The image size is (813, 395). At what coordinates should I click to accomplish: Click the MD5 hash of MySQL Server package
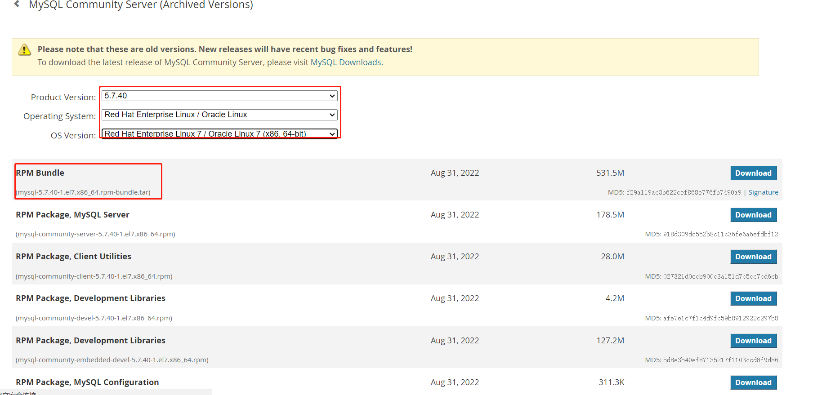click(720, 234)
